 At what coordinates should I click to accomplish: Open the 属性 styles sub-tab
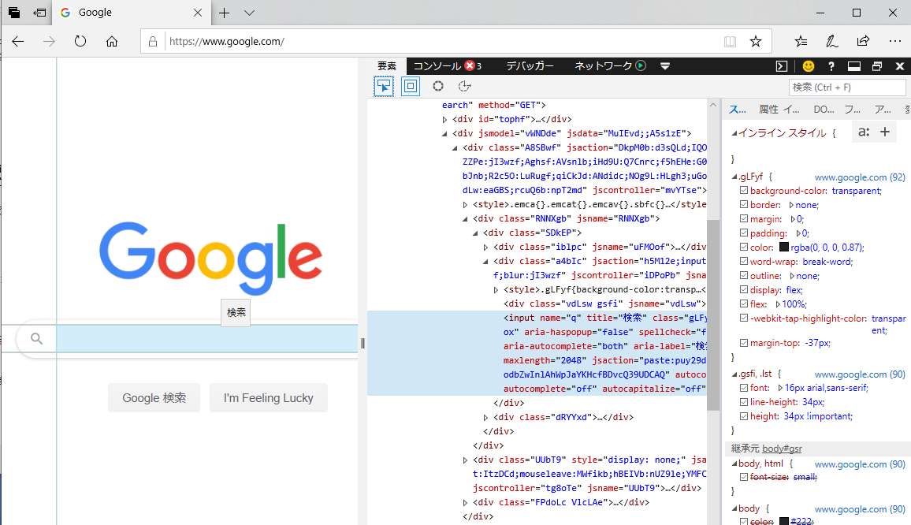point(768,110)
